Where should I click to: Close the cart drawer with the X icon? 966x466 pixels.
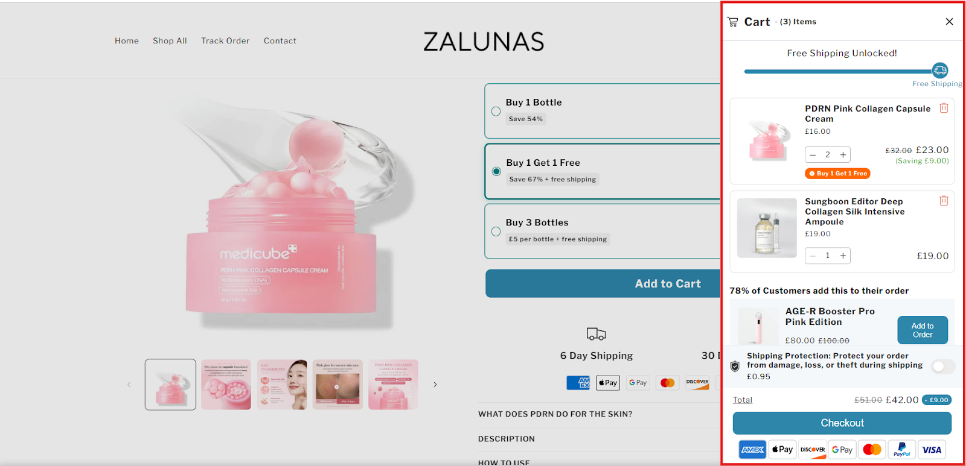(x=949, y=22)
